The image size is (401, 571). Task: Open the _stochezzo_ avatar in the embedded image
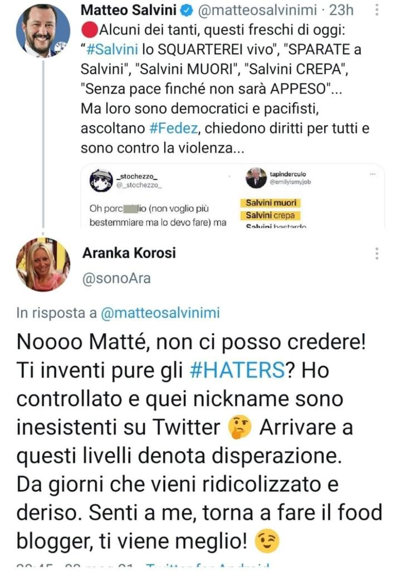(101, 180)
